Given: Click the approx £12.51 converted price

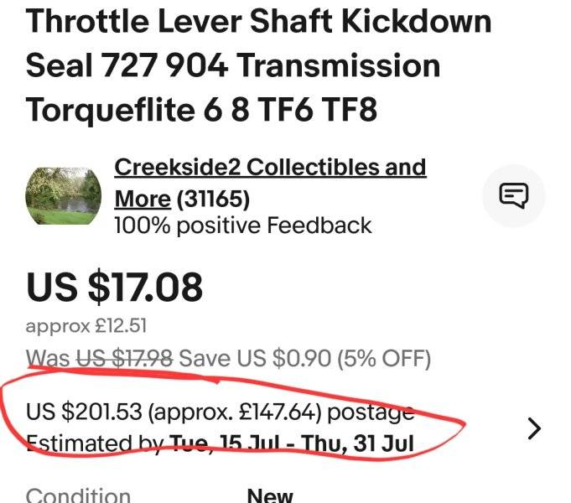Looking at the screenshot, I should [80, 325].
